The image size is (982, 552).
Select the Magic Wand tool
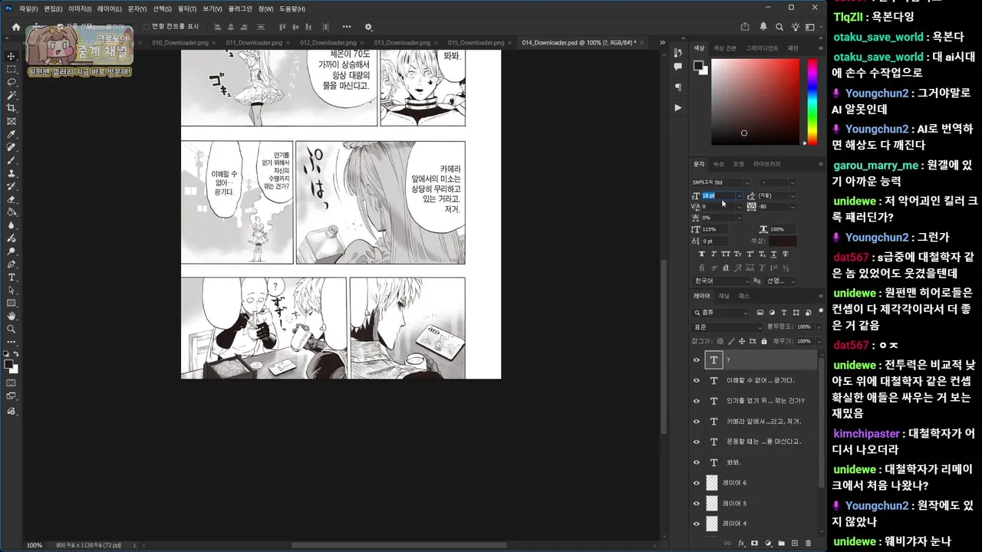click(12, 95)
